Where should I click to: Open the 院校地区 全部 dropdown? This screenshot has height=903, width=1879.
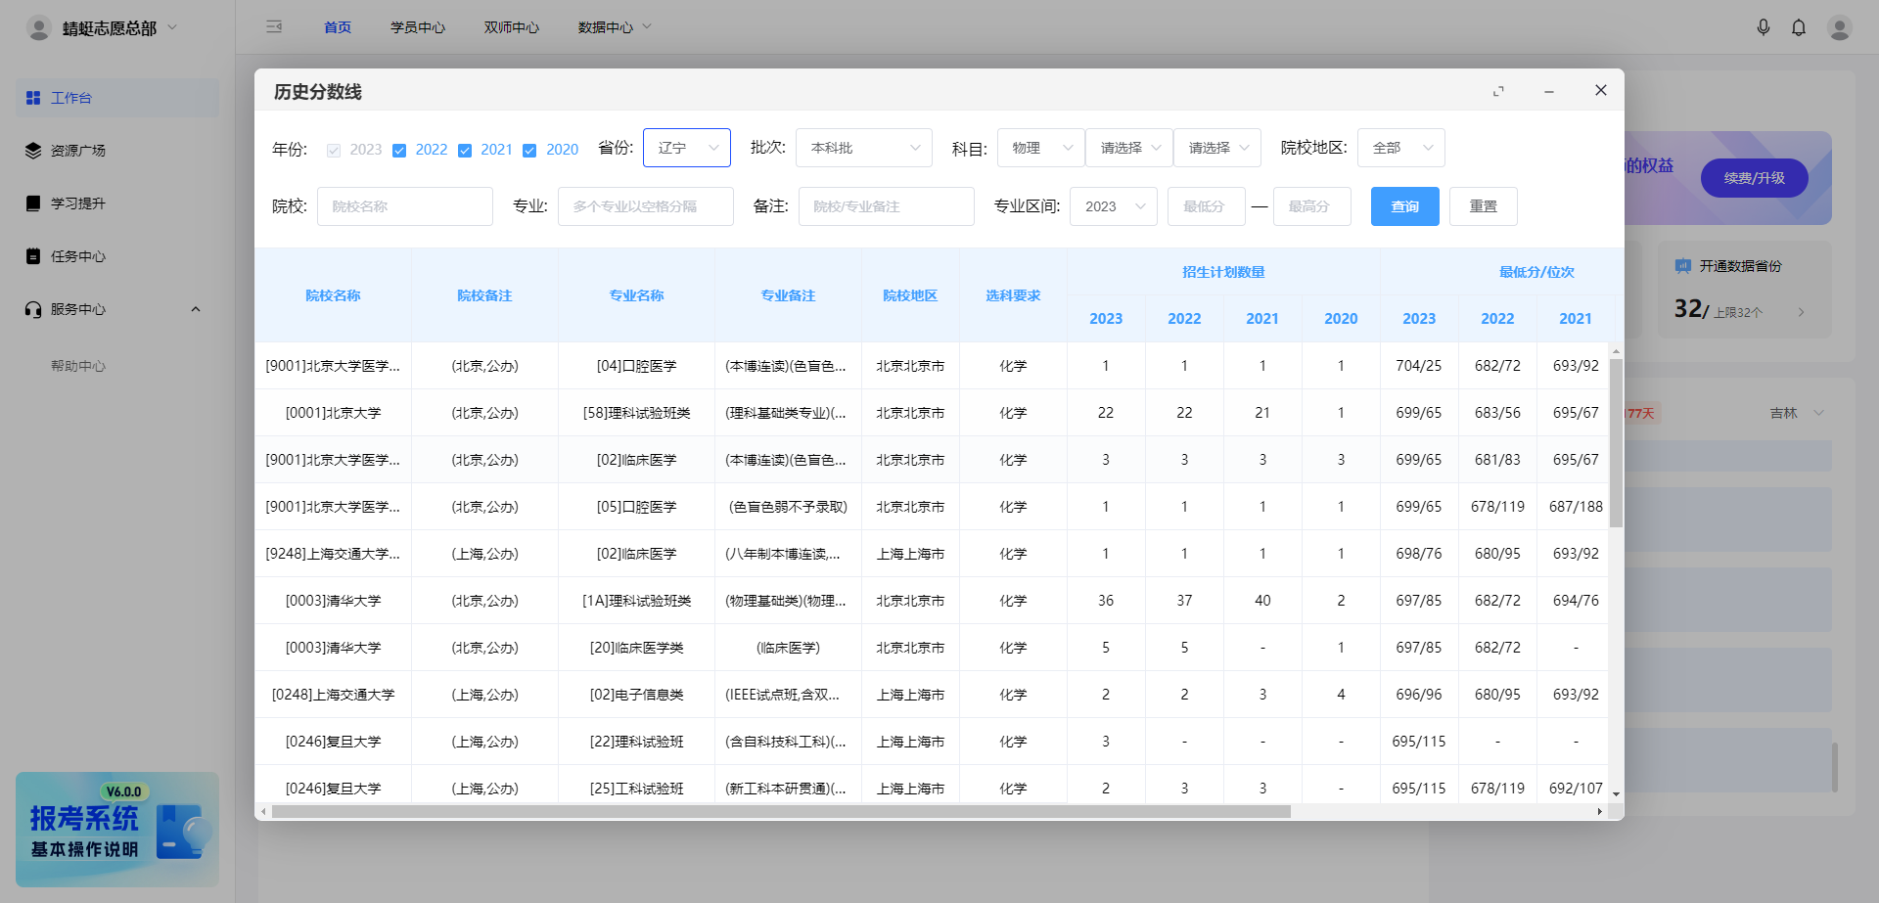pos(1400,148)
